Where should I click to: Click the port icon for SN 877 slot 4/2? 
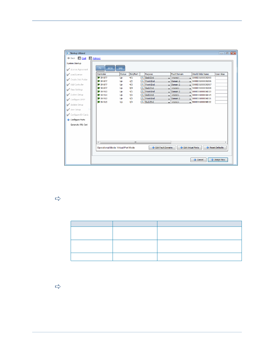pyautogui.click(x=99, y=81)
